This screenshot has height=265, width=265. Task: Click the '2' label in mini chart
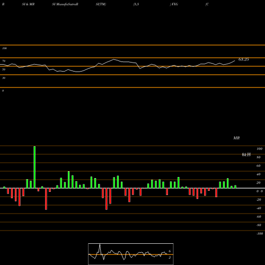[x=170, y=258]
